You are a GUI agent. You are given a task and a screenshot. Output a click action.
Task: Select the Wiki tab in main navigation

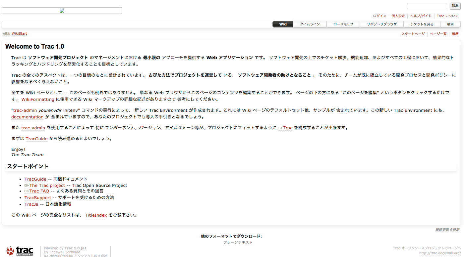coord(283,24)
